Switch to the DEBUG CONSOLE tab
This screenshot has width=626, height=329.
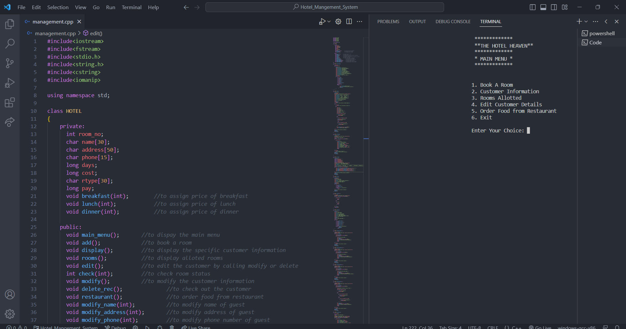(453, 22)
